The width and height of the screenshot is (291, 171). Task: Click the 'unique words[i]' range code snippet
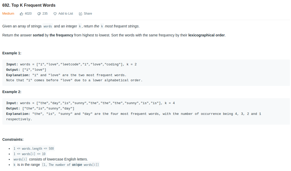click(x=70, y=165)
